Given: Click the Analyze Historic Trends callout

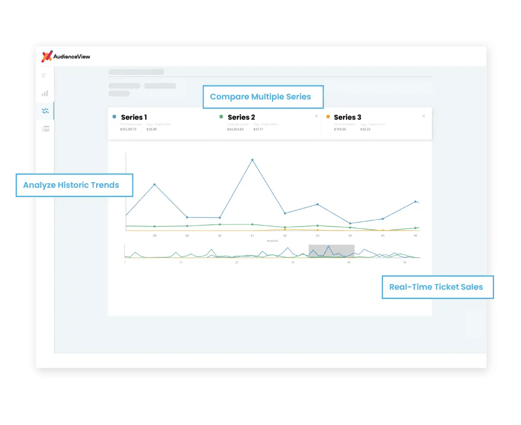Looking at the screenshot, I should (74, 185).
